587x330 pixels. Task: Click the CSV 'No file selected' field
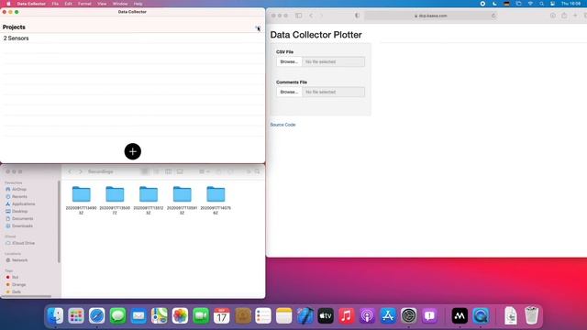pyautogui.click(x=334, y=61)
